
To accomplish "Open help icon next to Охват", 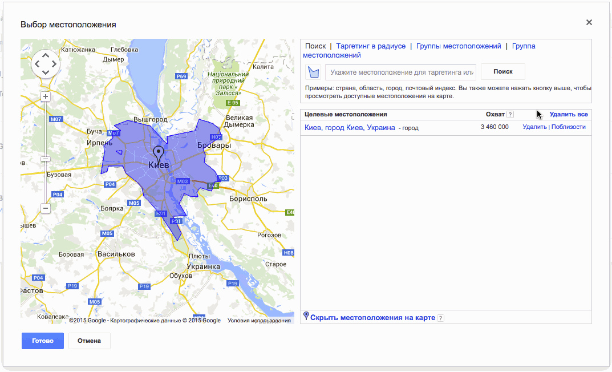I will click(x=510, y=114).
